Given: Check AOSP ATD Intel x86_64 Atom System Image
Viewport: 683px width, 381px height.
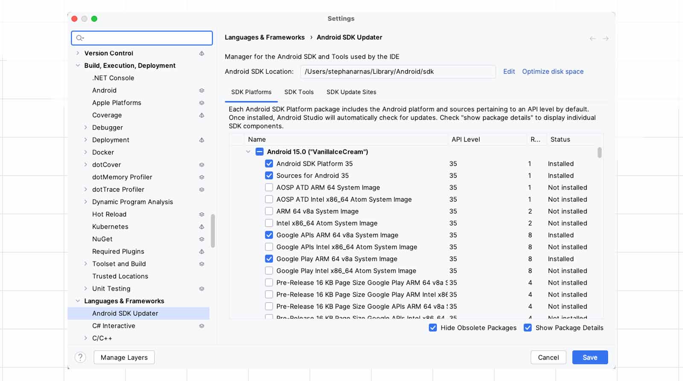Looking at the screenshot, I should (269, 199).
